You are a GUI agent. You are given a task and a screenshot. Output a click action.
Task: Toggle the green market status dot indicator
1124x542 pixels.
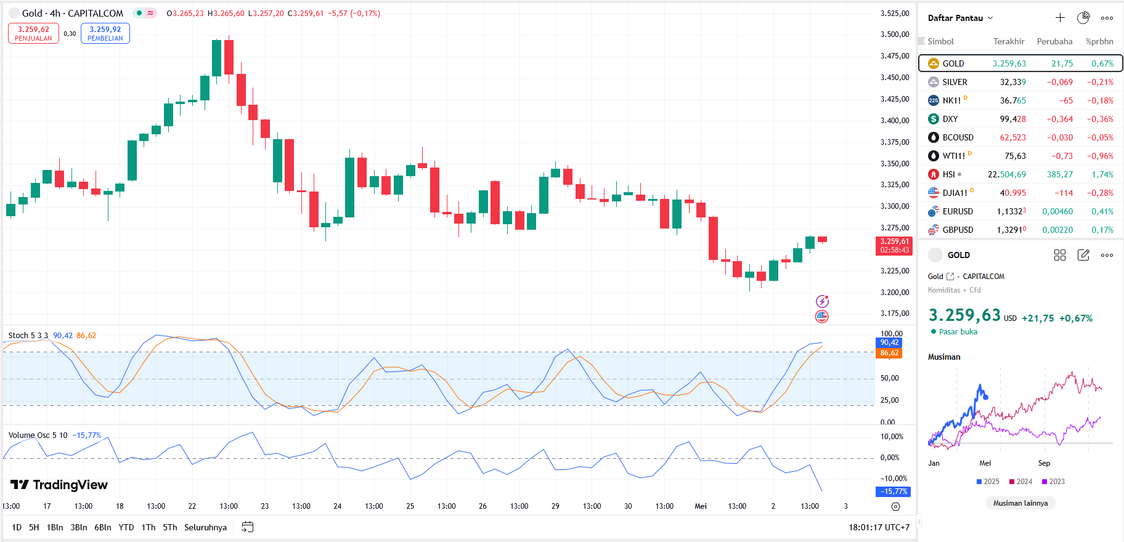140,13
